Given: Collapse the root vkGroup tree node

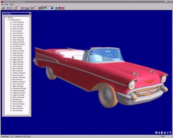Looking at the screenshot, I should (x=6, y=17).
